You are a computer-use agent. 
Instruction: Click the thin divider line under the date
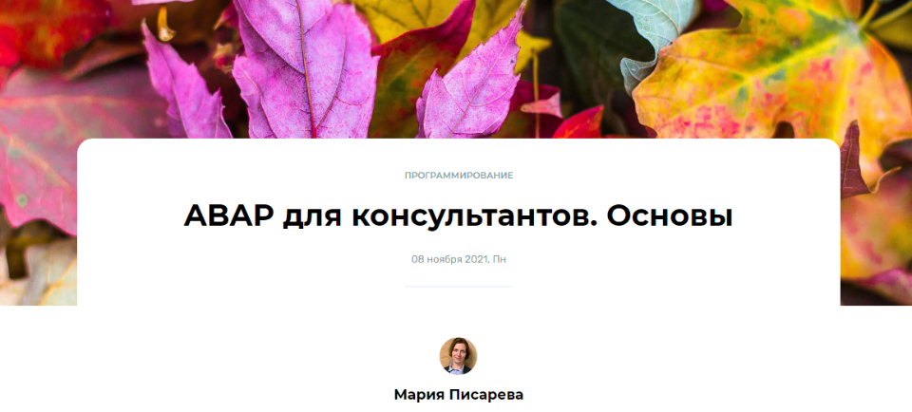(x=458, y=287)
